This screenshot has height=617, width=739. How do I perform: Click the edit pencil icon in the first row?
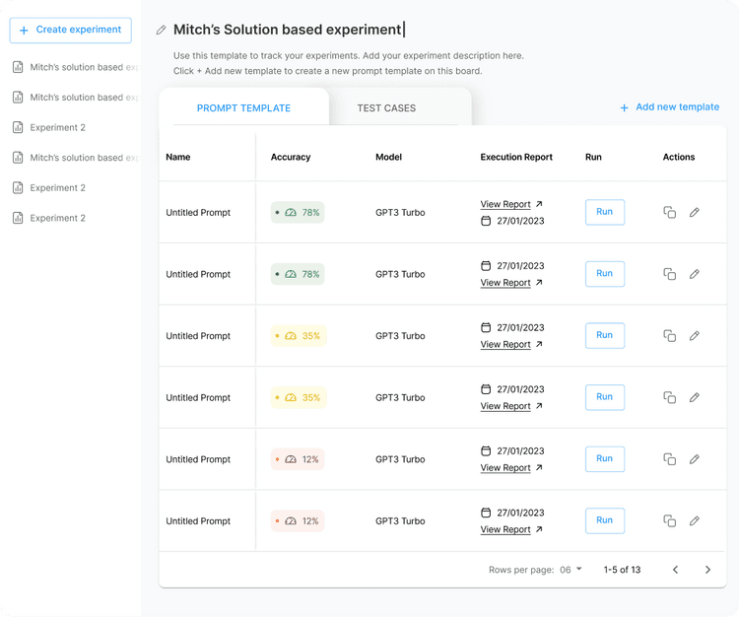[695, 213]
